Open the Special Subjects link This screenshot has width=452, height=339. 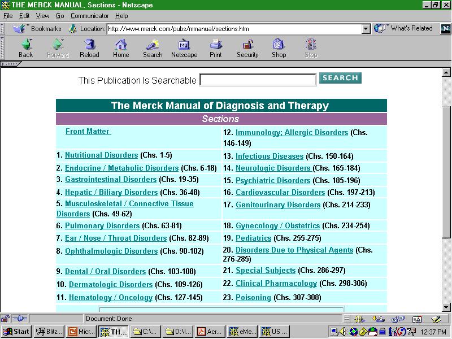[x=266, y=271]
